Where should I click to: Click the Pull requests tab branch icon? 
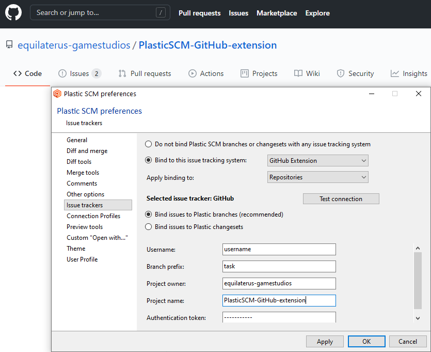pyautogui.click(x=122, y=73)
